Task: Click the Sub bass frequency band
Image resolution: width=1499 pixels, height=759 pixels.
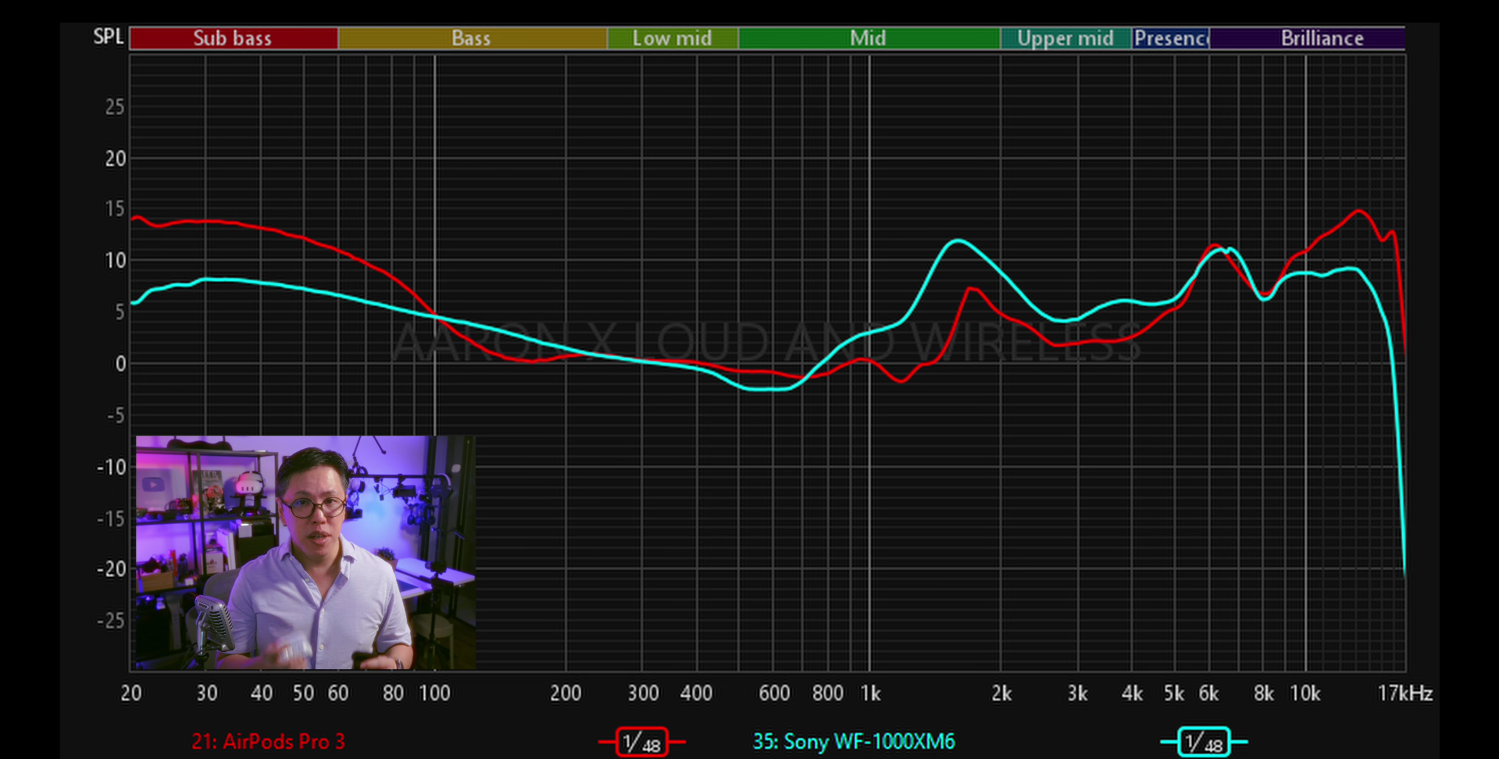Action: 234,38
